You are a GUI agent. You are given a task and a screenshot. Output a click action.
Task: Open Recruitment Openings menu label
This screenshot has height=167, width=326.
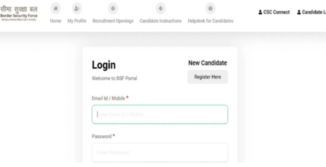pos(113,21)
